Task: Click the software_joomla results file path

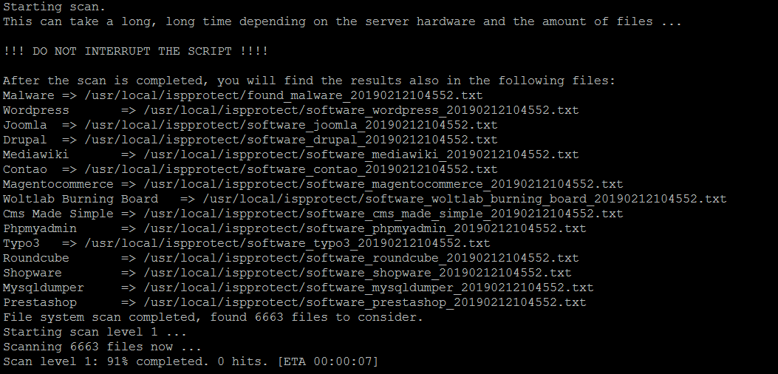Action: [291, 125]
